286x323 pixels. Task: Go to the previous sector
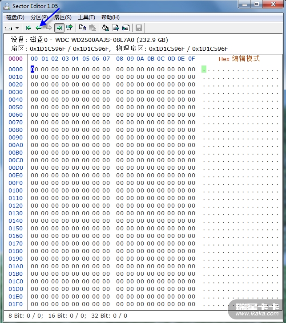[x=39, y=28]
